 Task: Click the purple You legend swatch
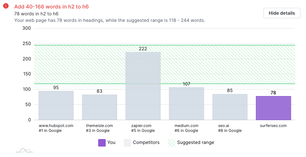(102, 143)
